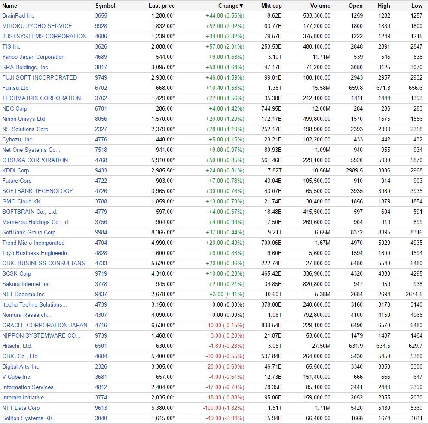This screenshot has height=424, width=428.
Task: Open Fujitsu Ltd link
Action: [x=15, y=88]
